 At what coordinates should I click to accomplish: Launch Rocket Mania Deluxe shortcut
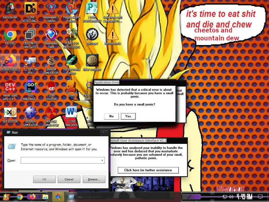click(71, 65)
